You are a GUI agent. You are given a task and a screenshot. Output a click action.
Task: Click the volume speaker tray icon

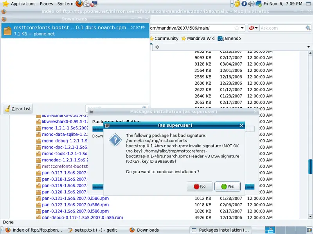coord(251,4)
